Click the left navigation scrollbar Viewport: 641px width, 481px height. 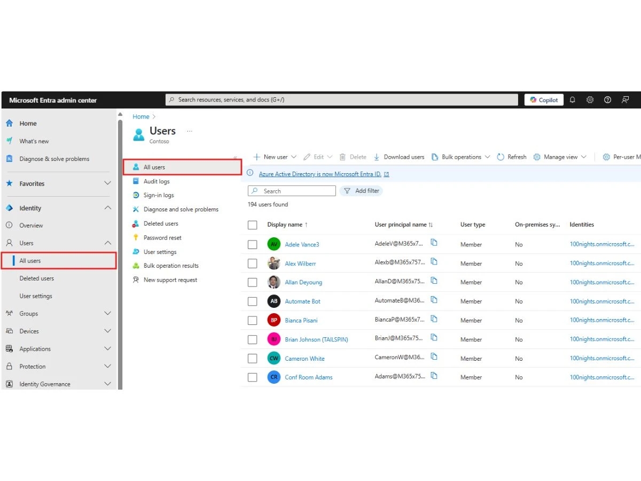click(x=120, y=254)
